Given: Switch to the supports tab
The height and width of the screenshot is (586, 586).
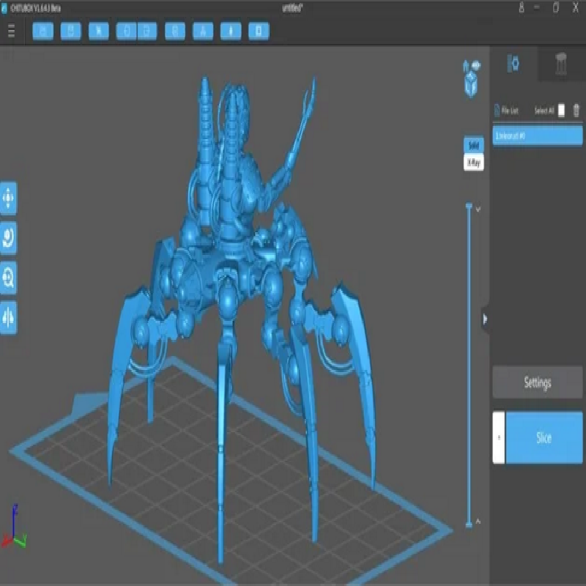Looking at the screenshot, I should tap(561, 64).
